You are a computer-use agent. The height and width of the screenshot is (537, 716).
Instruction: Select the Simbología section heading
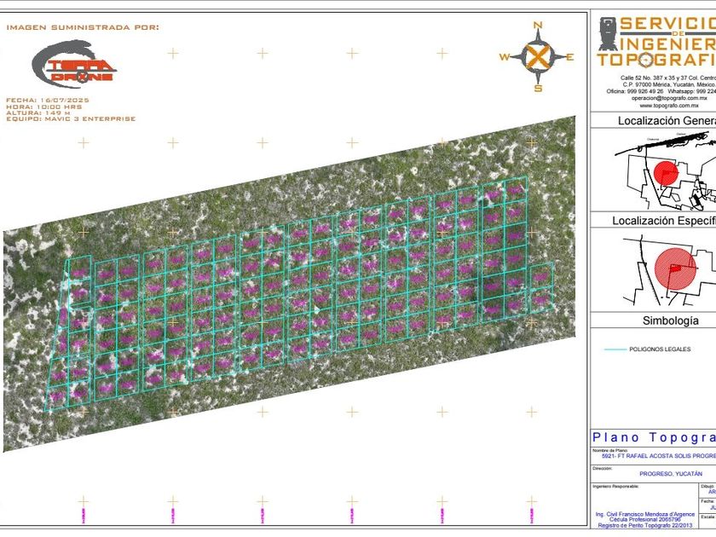tap(670, 321)
